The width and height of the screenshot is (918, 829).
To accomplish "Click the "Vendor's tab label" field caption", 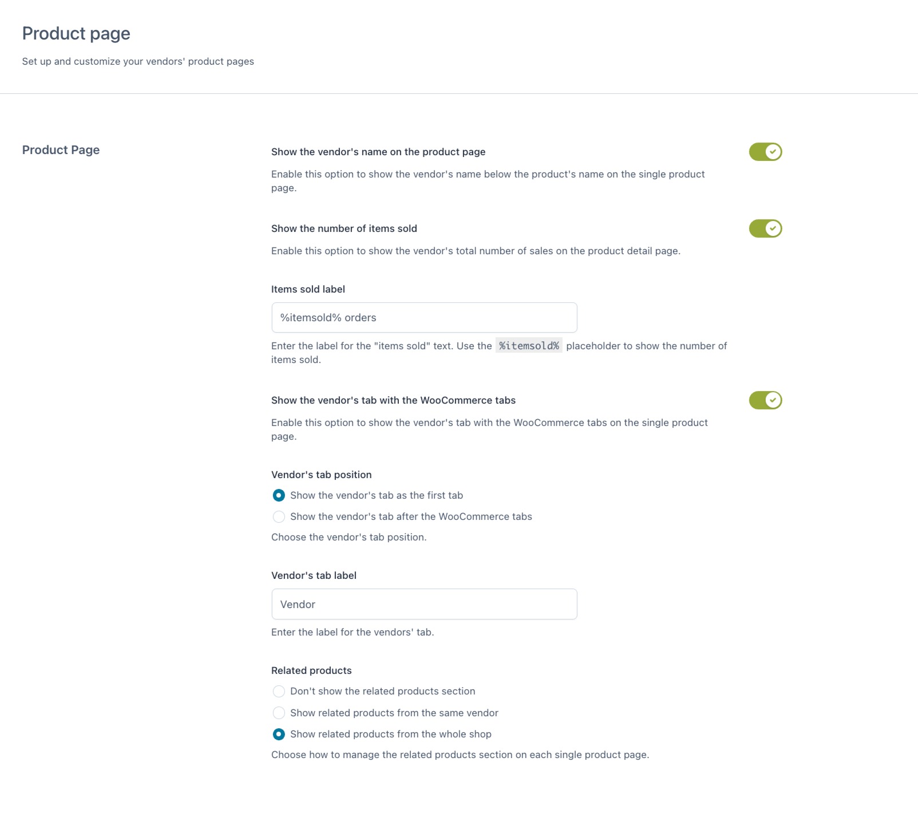I will pos(314,575).
